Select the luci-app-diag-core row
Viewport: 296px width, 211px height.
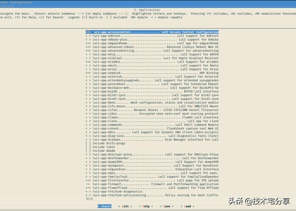pos(152,136)
